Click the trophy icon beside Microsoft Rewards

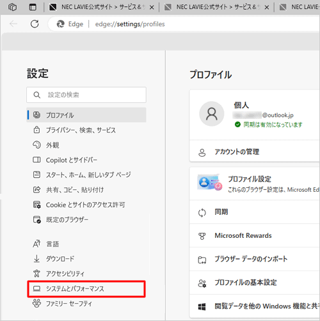(x=202, y=236)
